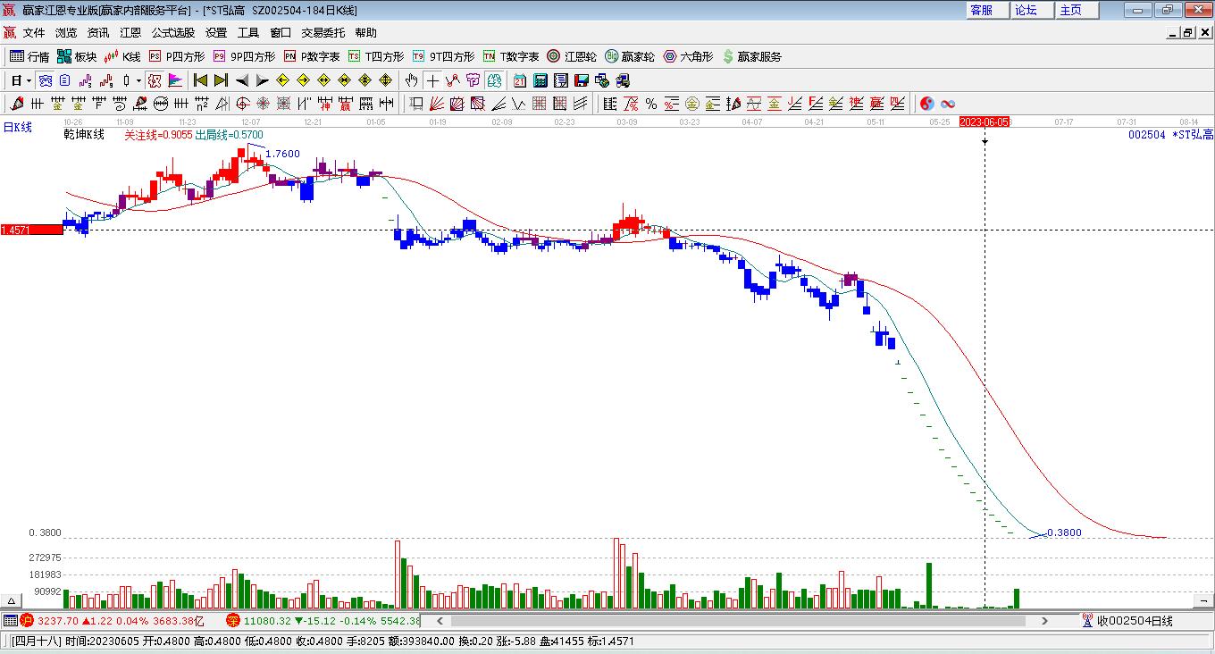Open the 江恩 menu
The height and width of the screenshot is (654, 1215).
point(130,33)
